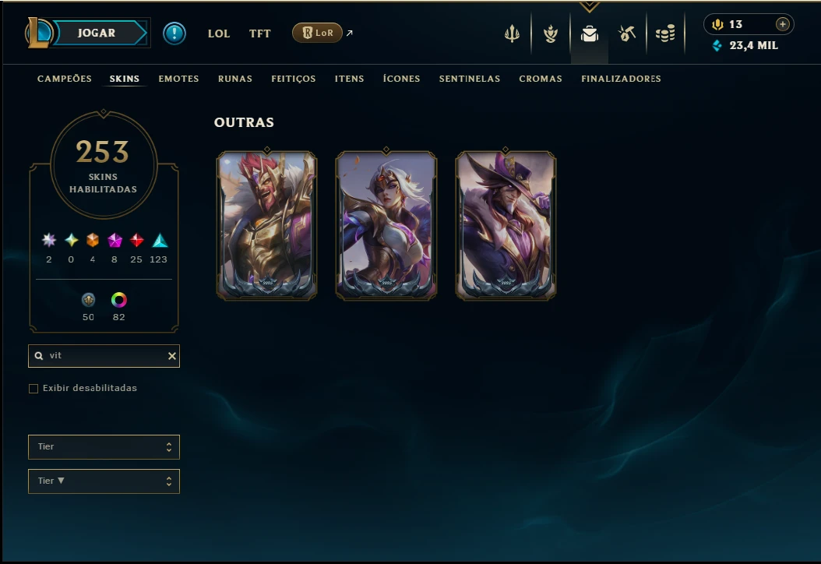Switch to the CAMPEÕES tab
The height and width of the screenshot is (564, 821).
point(65,79)
